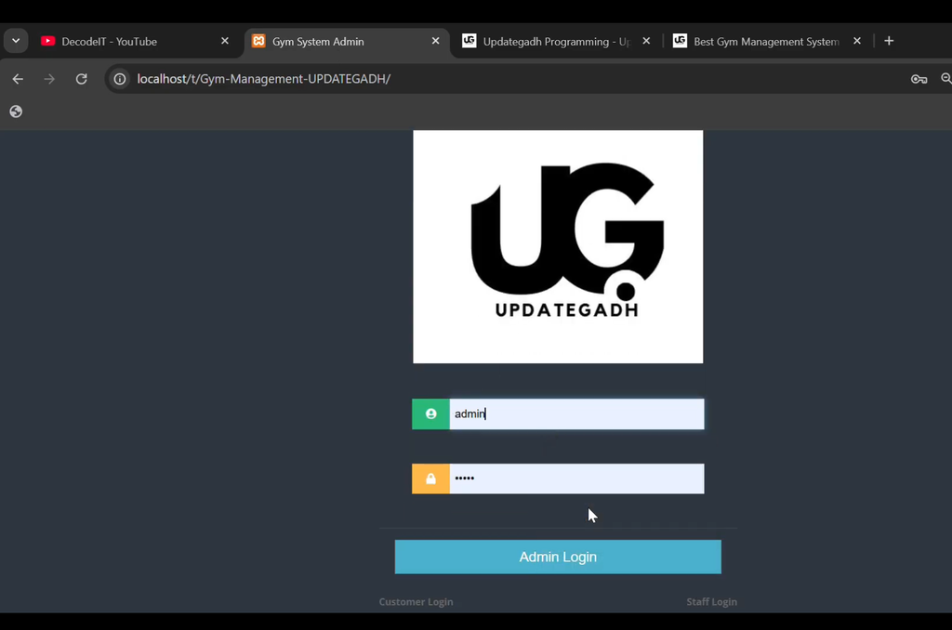Screen dimensions: 952x630
Task: Click the UG favicon on Updategadh Programming tab
Action: tap(469, 41)
